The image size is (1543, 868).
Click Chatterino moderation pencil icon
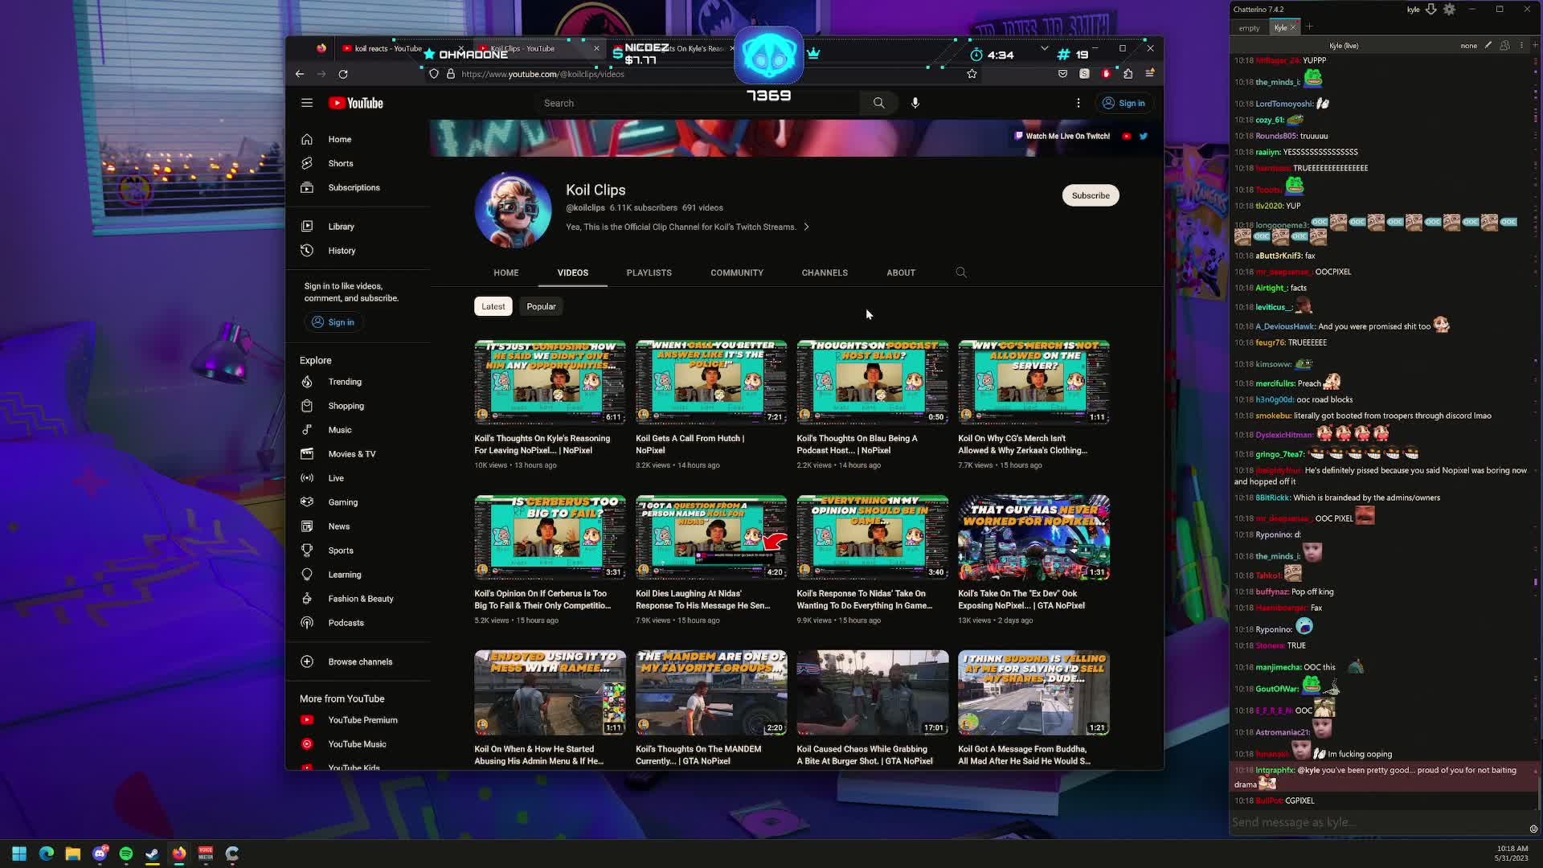coord(1488,46)
